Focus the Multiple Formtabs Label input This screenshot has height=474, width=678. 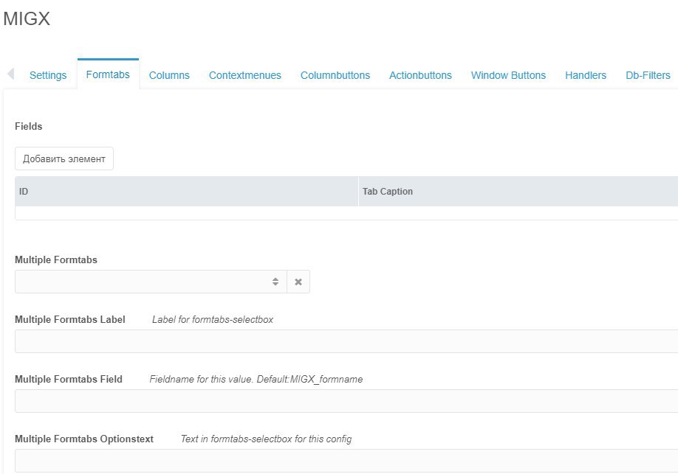(346, 341)
